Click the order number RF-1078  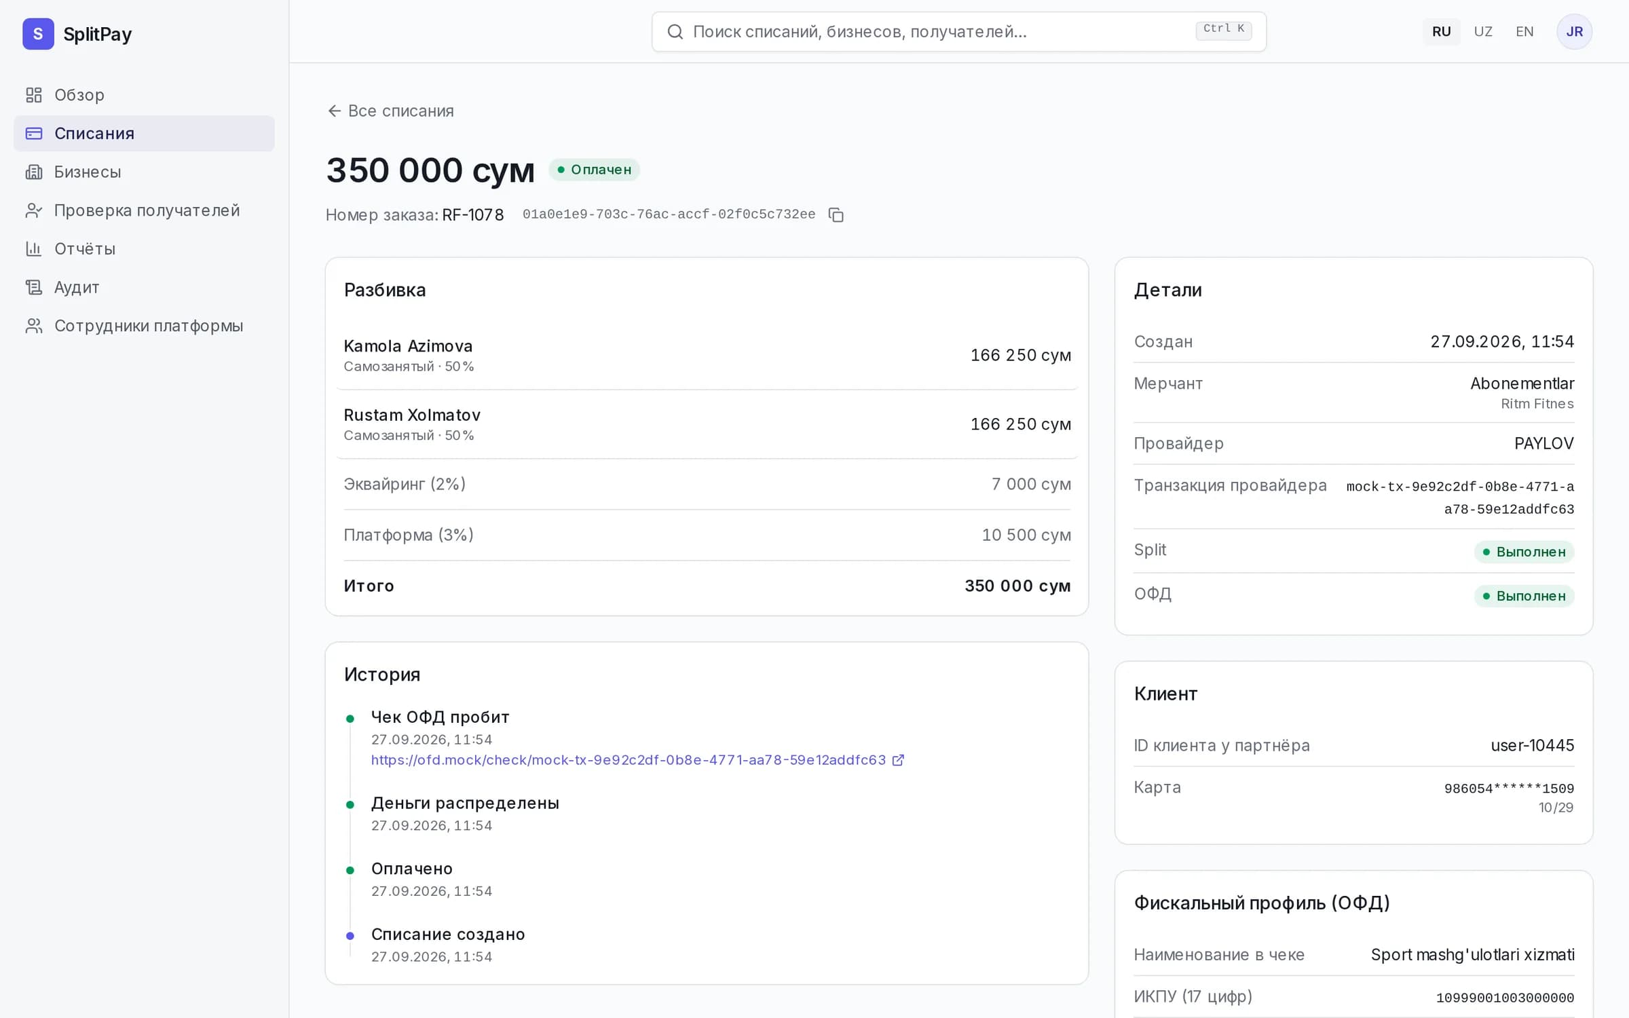click(473, 215)
